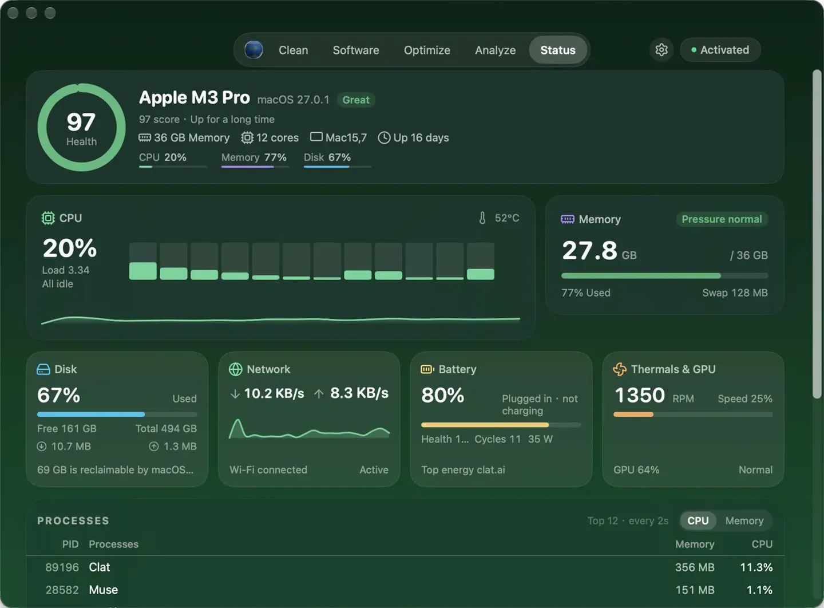
Task: Click the Great status badge
Action: pos(356,100)
